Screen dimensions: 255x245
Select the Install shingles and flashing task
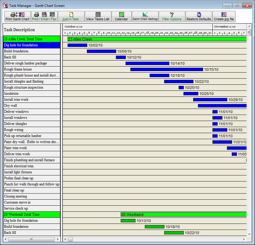point(31,81)
